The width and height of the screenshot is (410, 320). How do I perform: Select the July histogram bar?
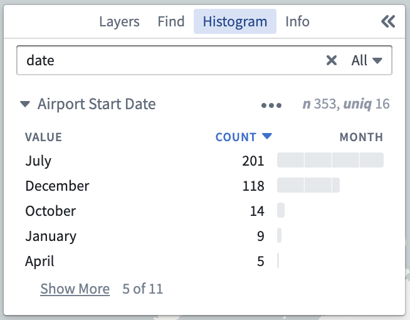330,160
